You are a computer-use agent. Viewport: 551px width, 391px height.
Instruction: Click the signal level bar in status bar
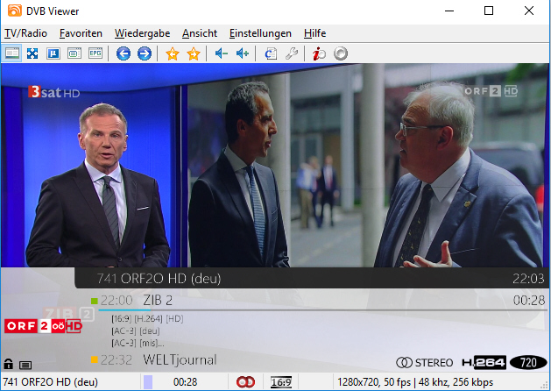click(148, 382)
